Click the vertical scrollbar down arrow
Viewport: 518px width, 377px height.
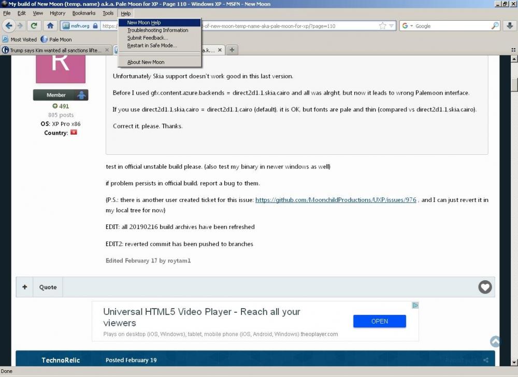click(x=514, y=362)
